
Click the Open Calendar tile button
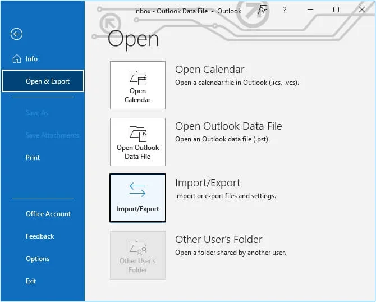[x=137, y=85]
